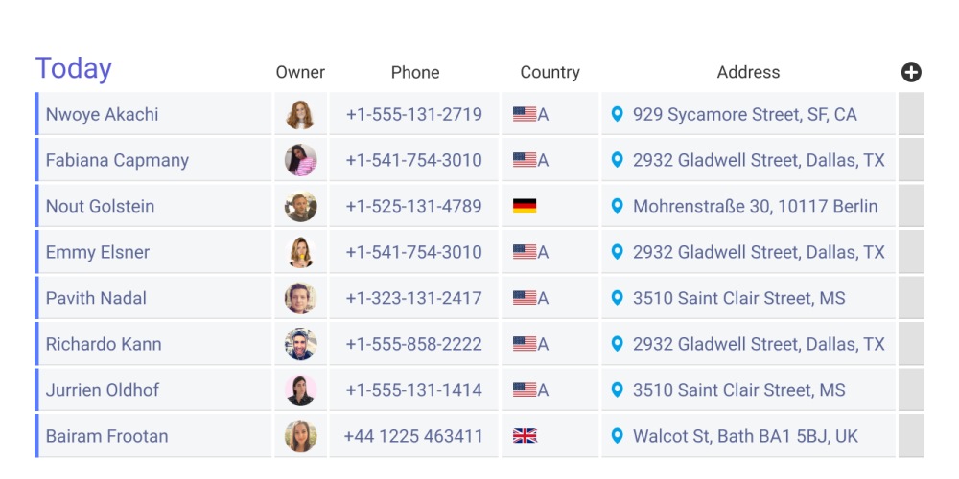Viewport: 959px width, 479px height.
Task: Click the Address column header
Action: pyautogui.click(x=748, y=72)
